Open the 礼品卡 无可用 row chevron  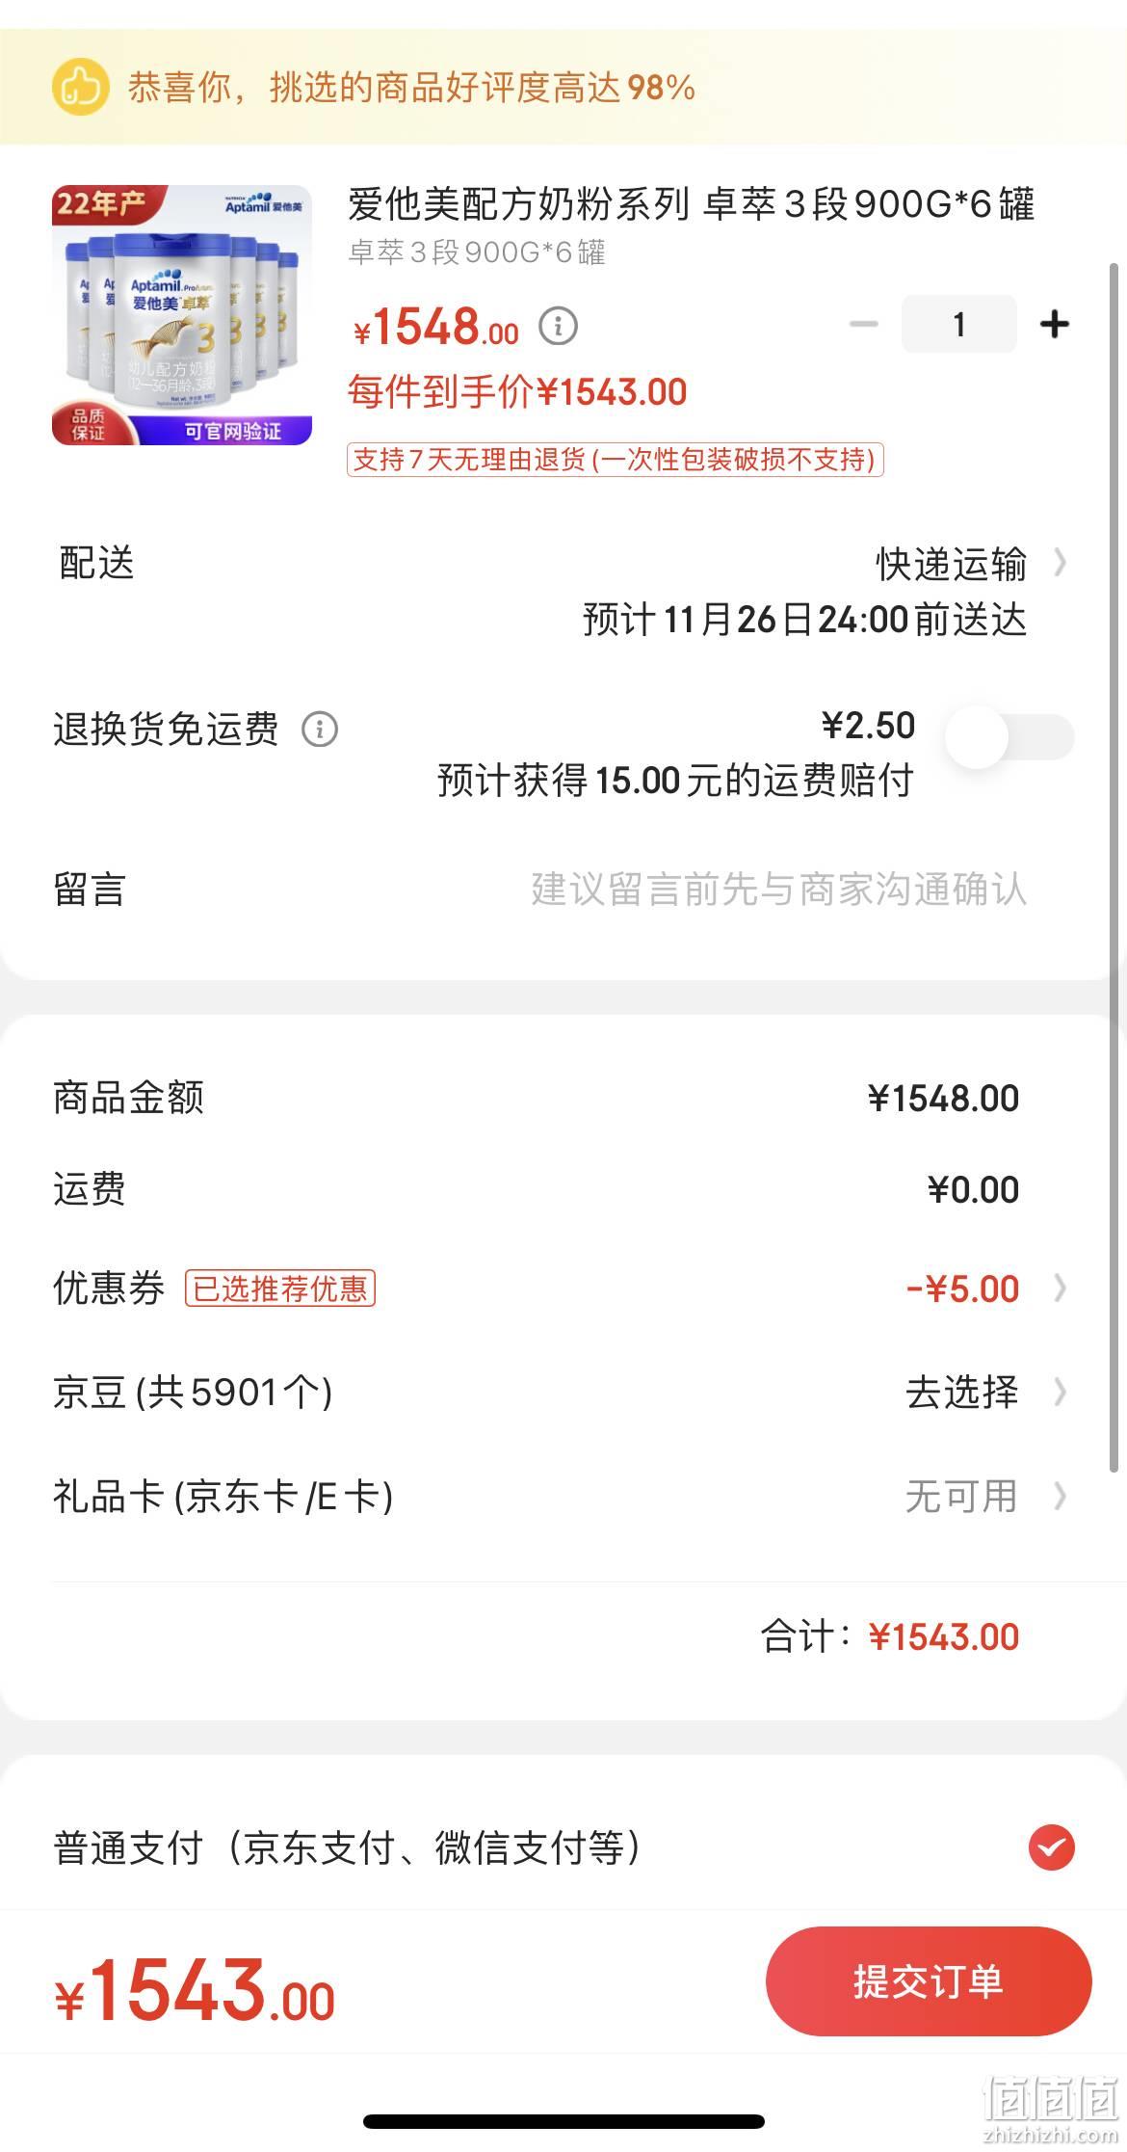(1061, 1497)
